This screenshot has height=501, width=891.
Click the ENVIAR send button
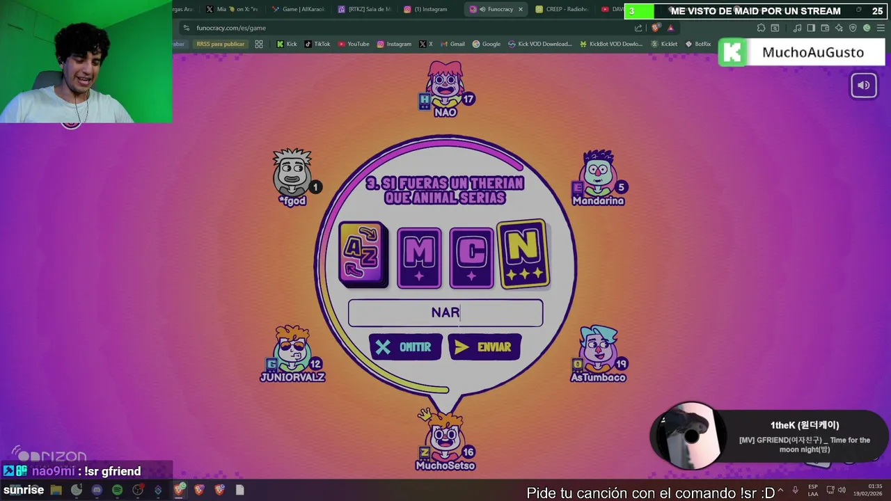click(x=484, y=347)
